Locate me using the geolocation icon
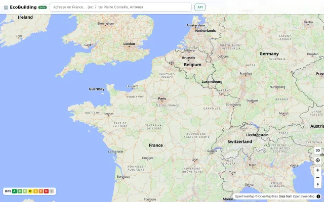Screen dimensions: 324x202 point(318,160)
